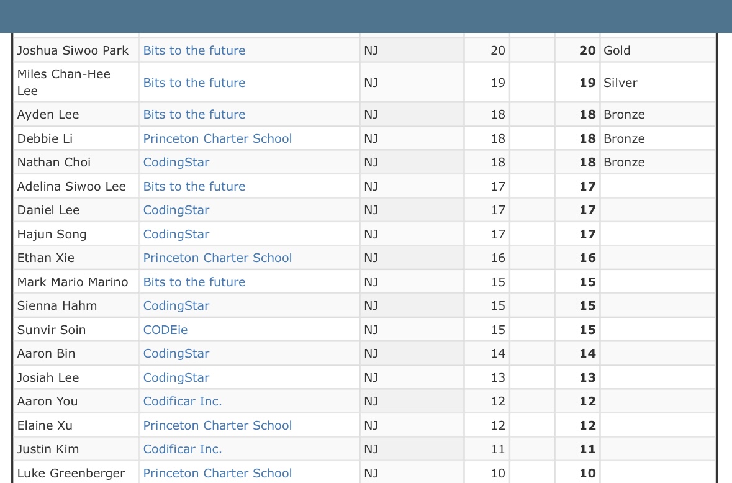This screenshot has height=483, width=732.
Task: Click CodingStar link in Josiah Lee's row
Action: pos(176,377)
